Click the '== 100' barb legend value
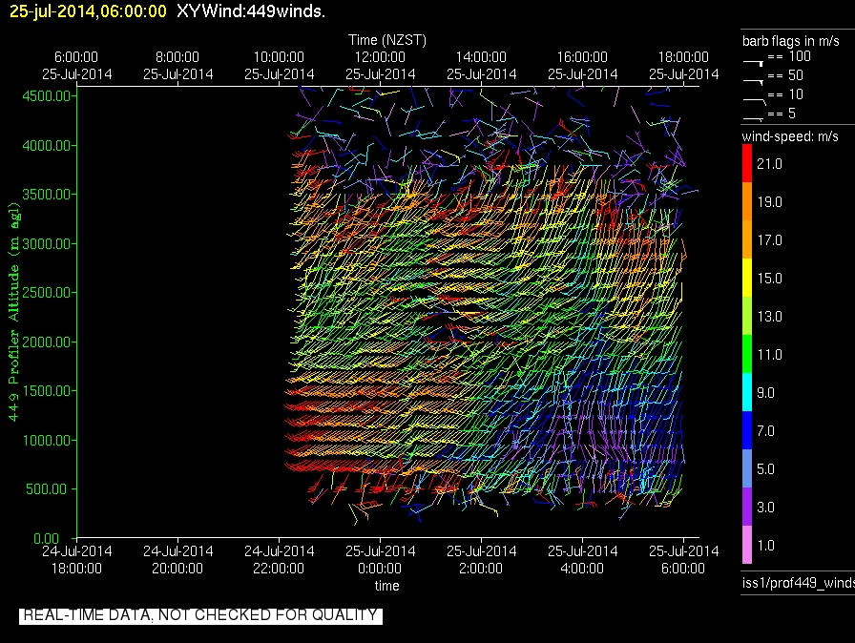The image size is (855, 643). click(x=789, y=56)
